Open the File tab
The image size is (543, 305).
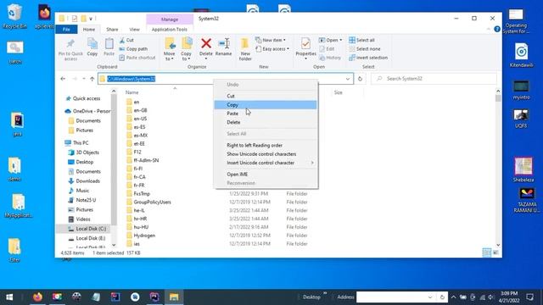coord(66,30)
